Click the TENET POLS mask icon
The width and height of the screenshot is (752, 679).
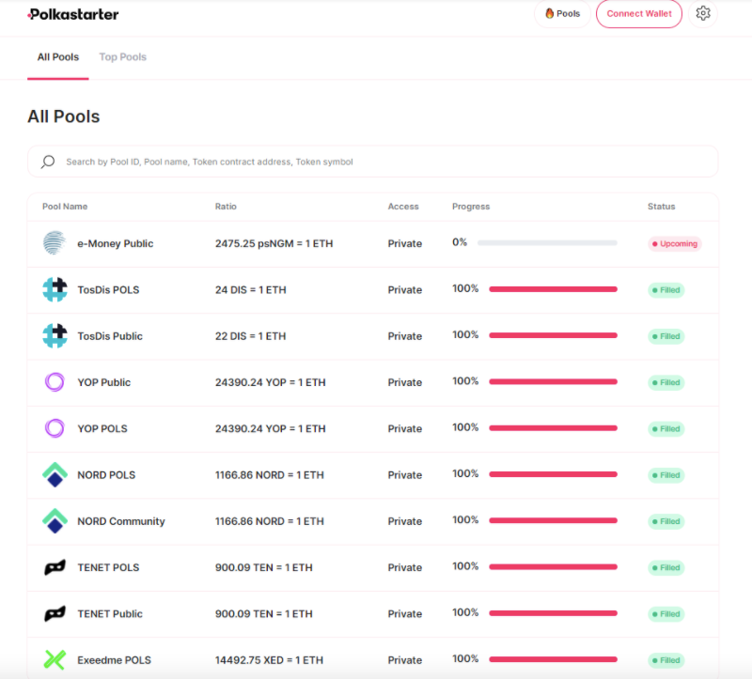[x=55, y=567]
